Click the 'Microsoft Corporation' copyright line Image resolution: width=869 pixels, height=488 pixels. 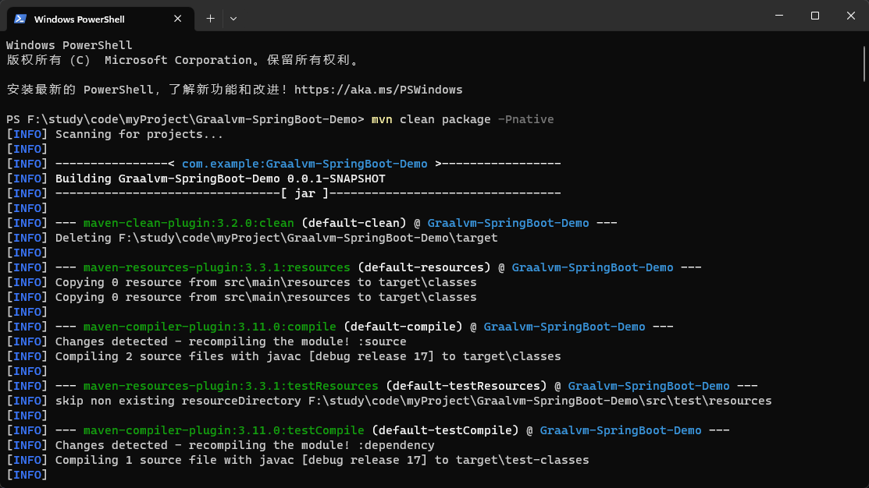coord(183,60)
